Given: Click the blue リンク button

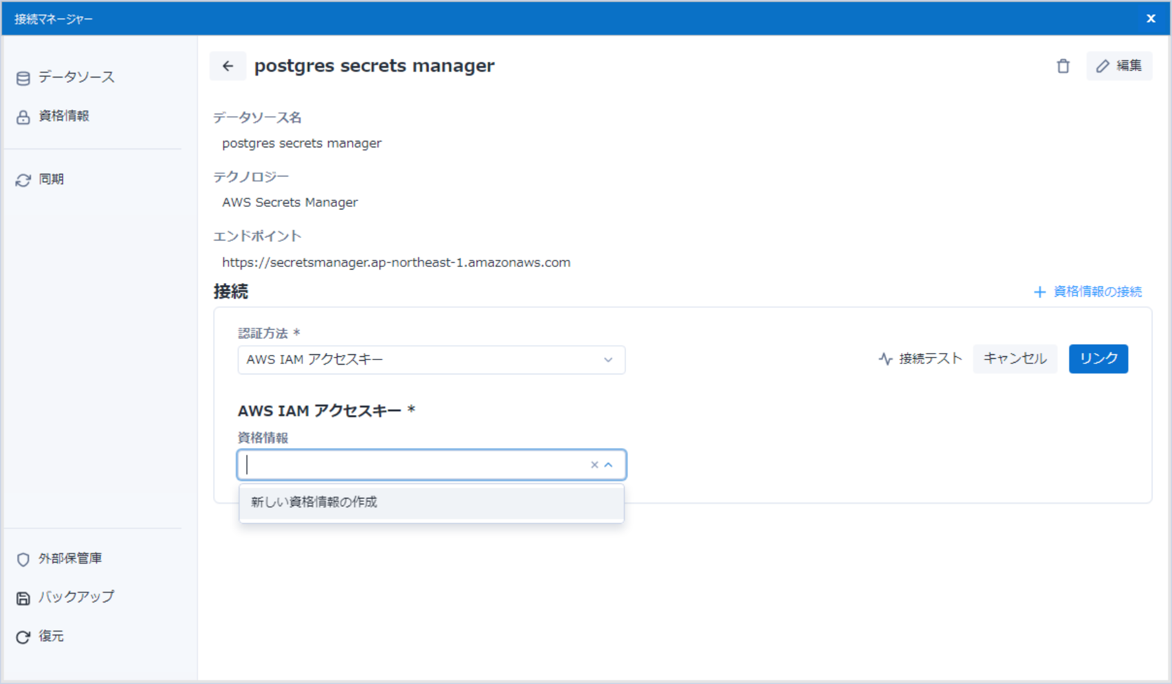Looking at the screenshot, I should click(1098, 358).
